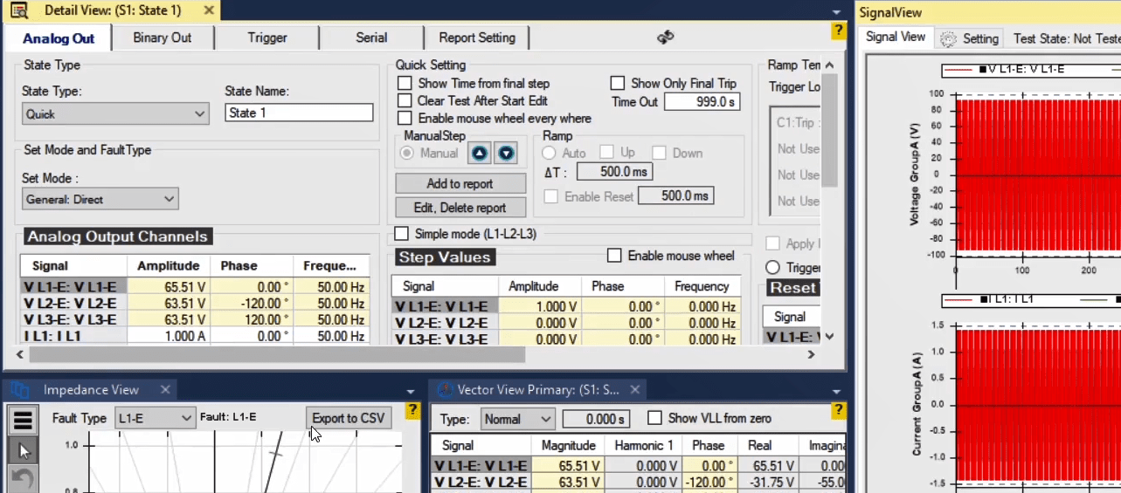The height and width of the screenshot is (493, 1121).
Task: Select the pointer tool in Impedance View
Action: [x=23, y=450]
